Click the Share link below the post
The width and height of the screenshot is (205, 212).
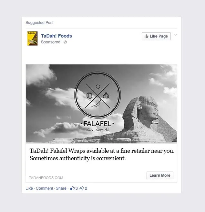(x=61, y=188)
